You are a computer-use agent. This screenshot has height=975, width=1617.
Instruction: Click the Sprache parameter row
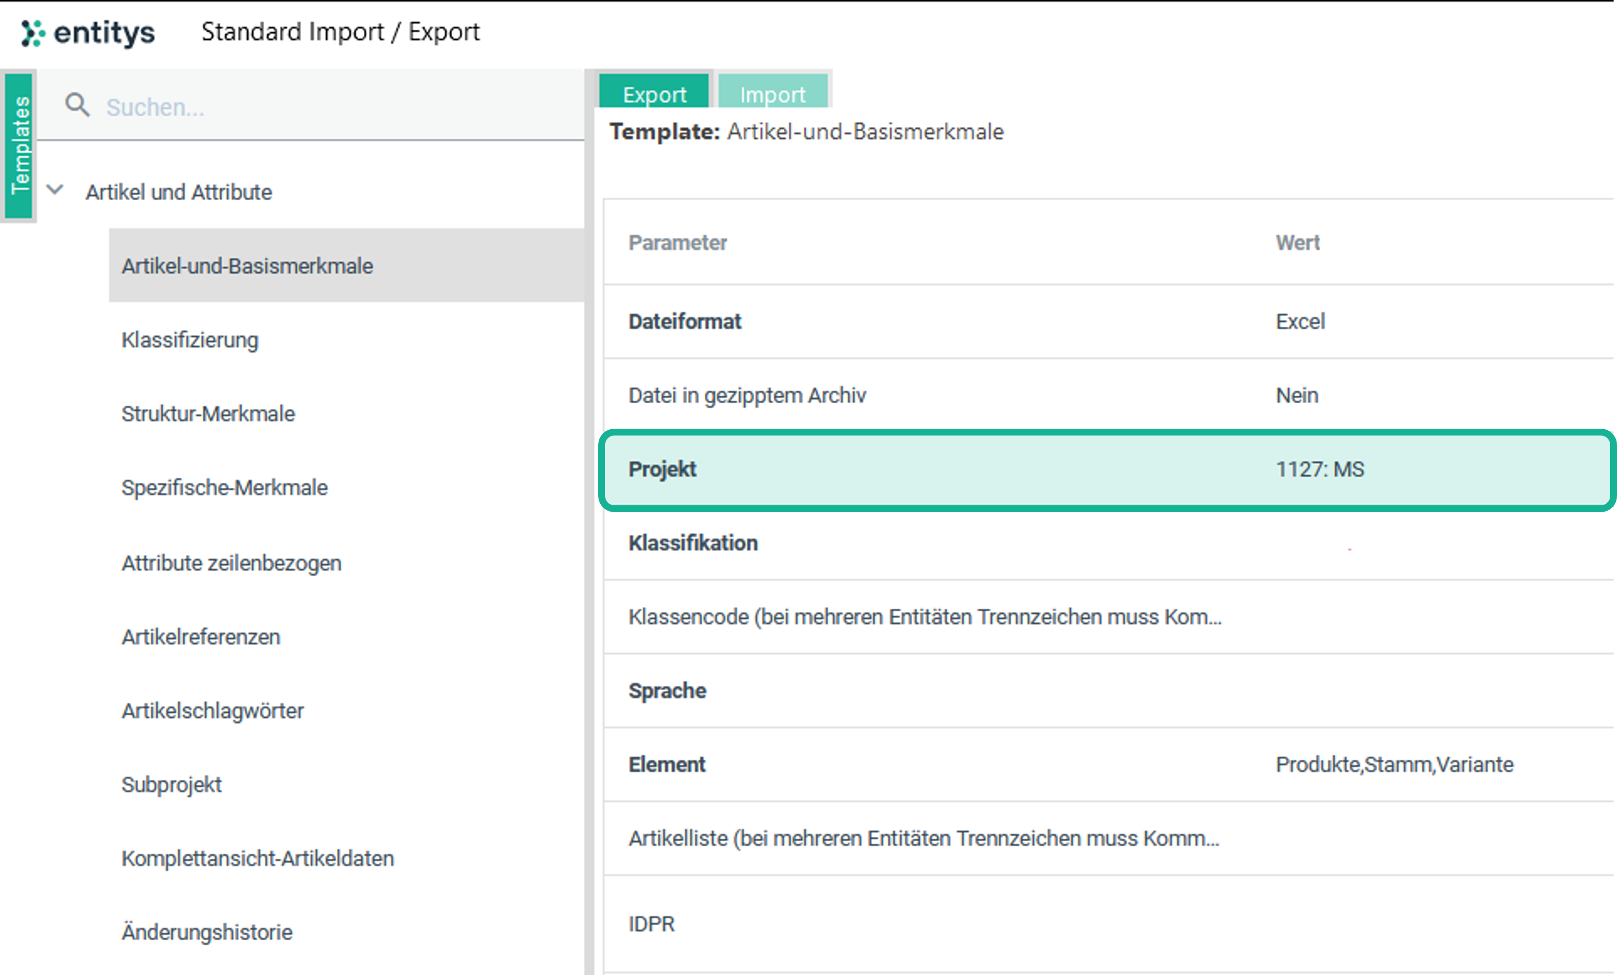1109,690
